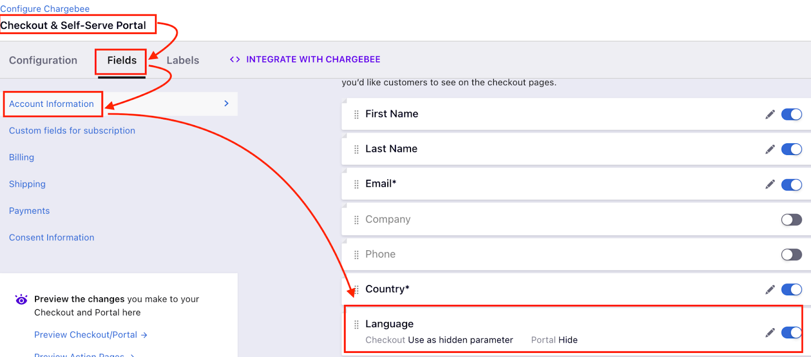
Task: Expand Account Information chevron arrow
Action: coord(227,104)
